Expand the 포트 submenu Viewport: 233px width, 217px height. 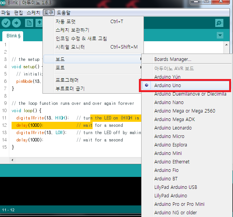93,68
